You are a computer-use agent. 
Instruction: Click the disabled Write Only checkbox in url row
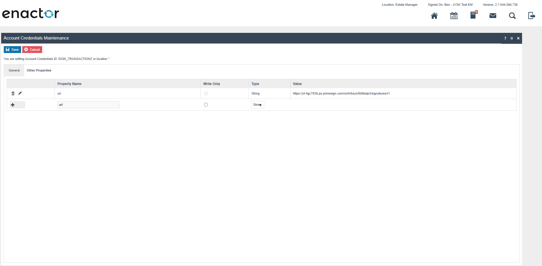(x=206, y=93)
